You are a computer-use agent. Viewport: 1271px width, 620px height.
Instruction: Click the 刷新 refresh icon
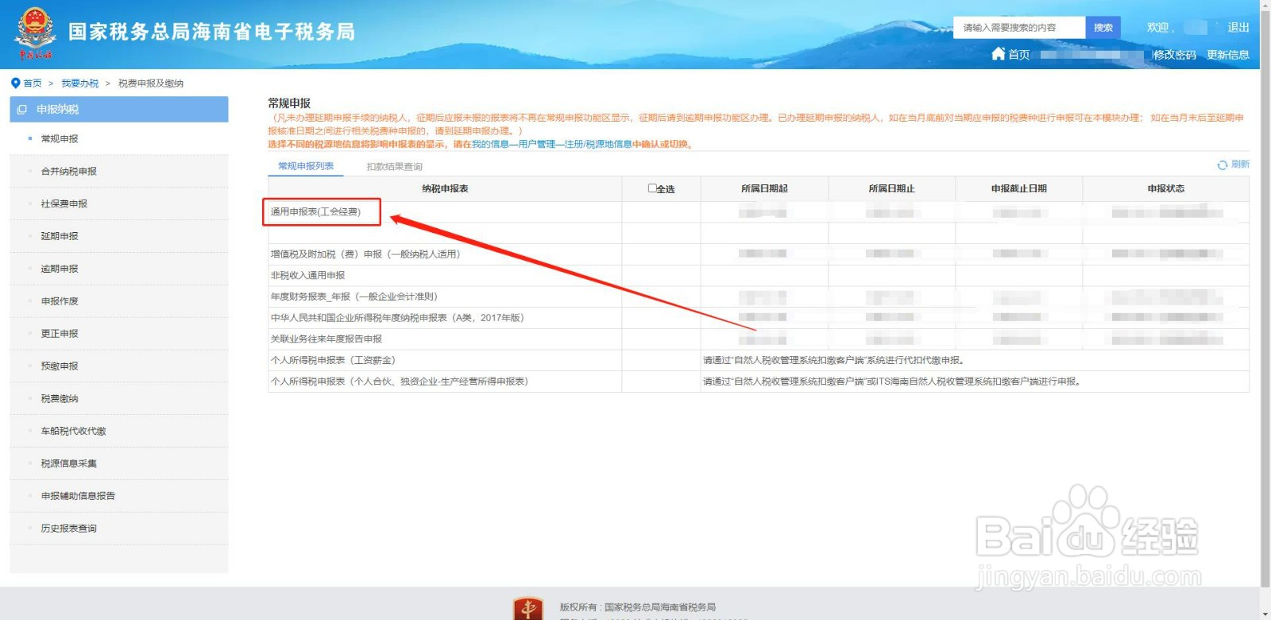pyautogui.click(x=1223, y=165)
